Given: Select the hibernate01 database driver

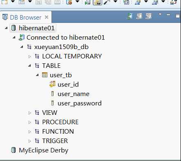Looking at the screenshot, I should (x=37, y=28).
